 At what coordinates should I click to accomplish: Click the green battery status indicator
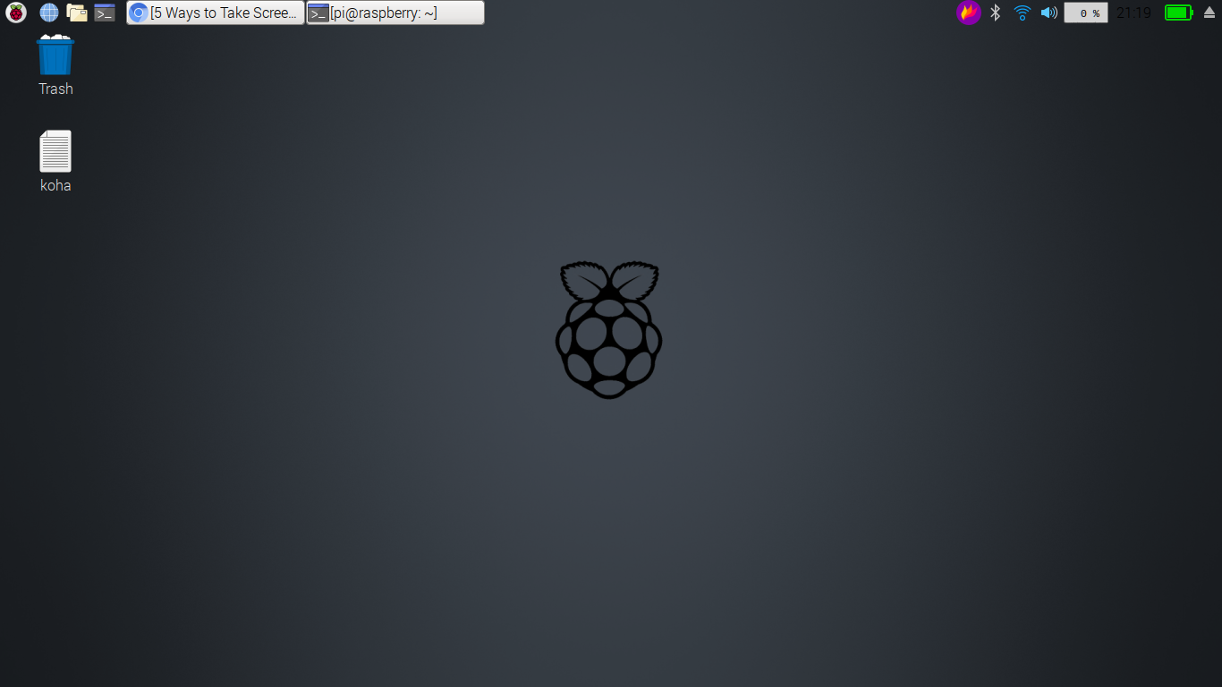(x=1177, y=13)
